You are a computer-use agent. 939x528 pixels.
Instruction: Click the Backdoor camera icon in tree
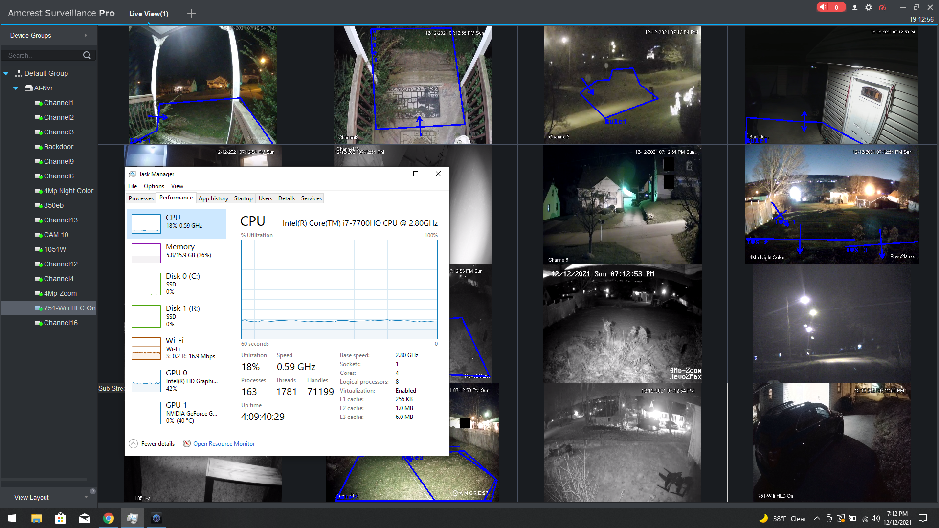point(38,147)
